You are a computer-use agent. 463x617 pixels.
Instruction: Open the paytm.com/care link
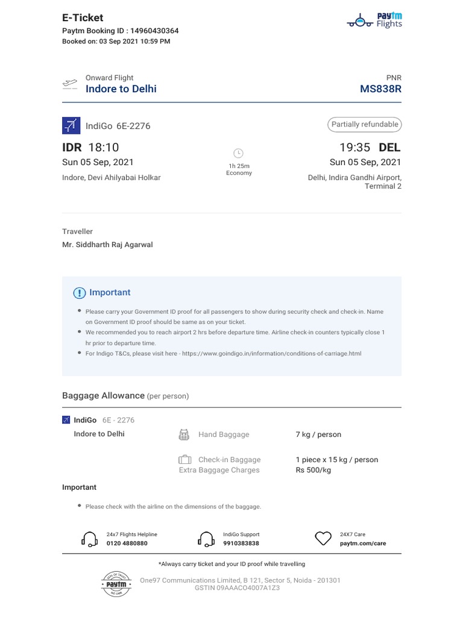point(363,543)
